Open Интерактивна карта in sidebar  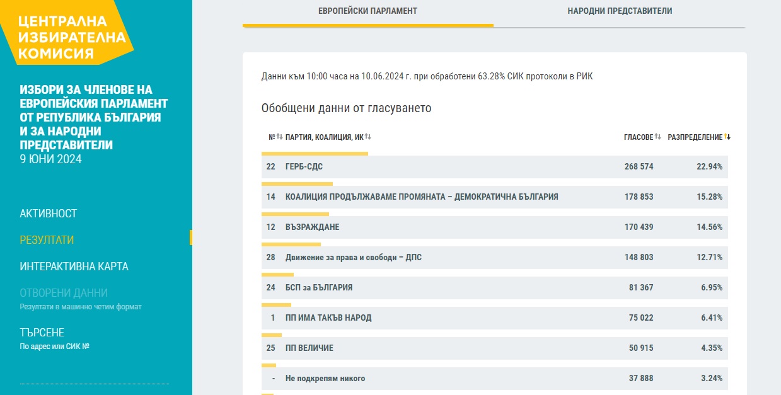[74, 266]
